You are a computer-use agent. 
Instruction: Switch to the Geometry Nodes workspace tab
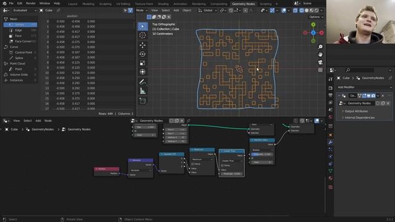tap(243, 4)
